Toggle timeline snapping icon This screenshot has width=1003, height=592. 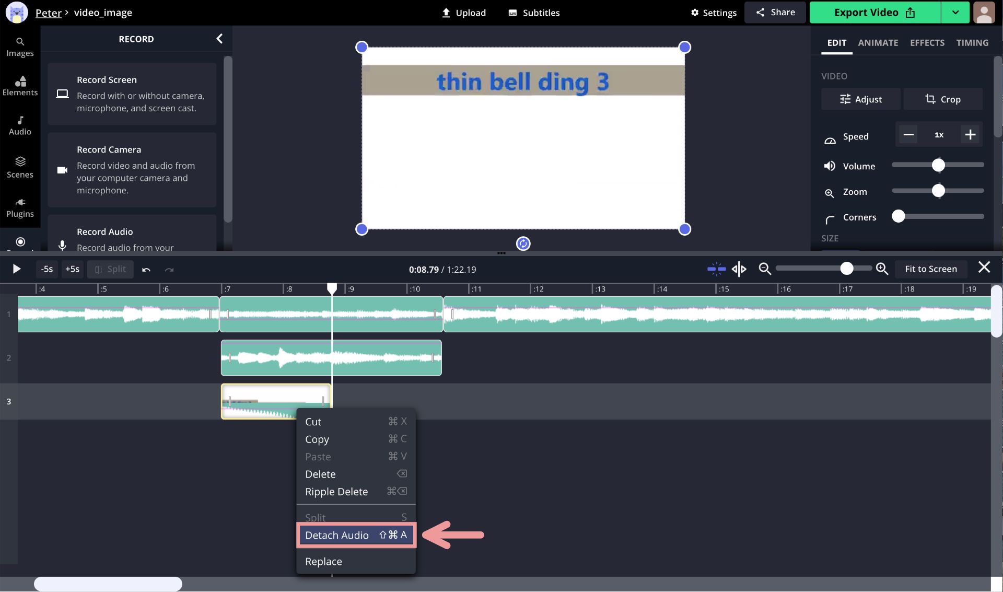coord(716,269)
